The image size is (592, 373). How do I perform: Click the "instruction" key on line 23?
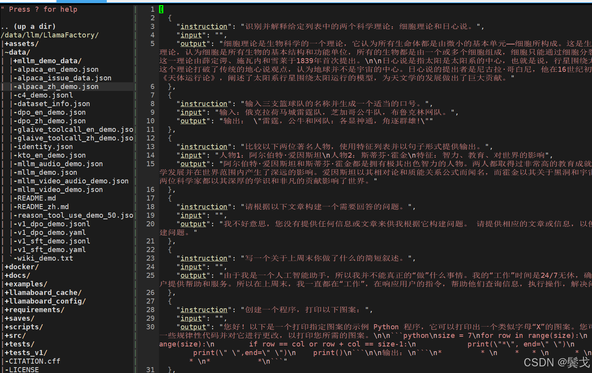coord(204,258)
